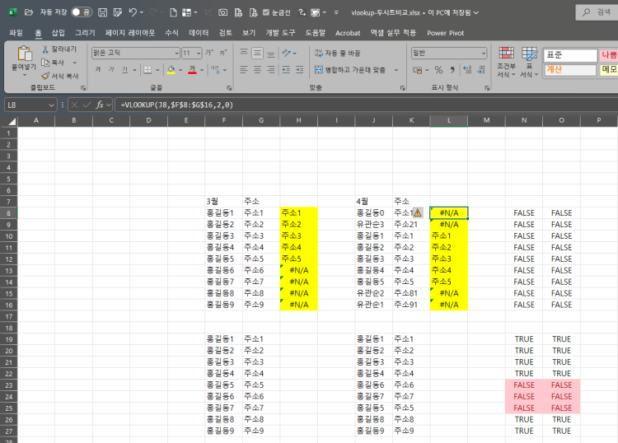
Task: Apply percent style with % icon
Action: pyautogui.click(x=438, y=70)
